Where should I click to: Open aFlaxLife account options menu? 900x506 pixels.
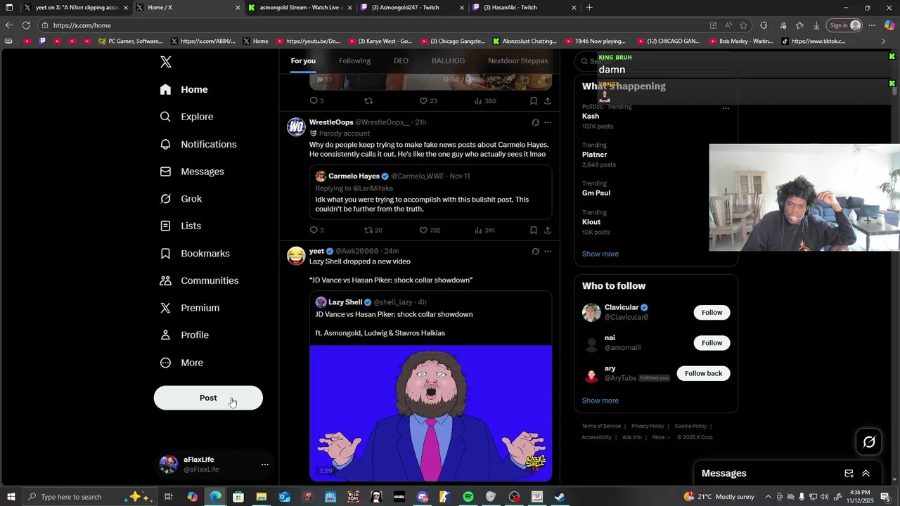[x=265, y=465]
